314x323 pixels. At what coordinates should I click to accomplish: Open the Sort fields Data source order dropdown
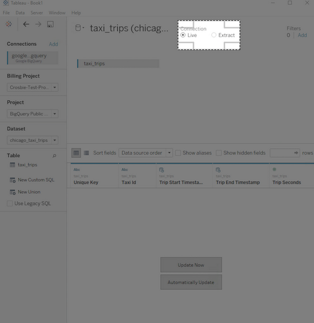click(145, 153)
